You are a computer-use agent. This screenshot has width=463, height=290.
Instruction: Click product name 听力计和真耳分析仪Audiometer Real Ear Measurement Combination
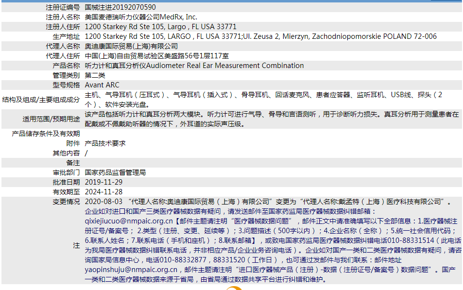point(194,66)
